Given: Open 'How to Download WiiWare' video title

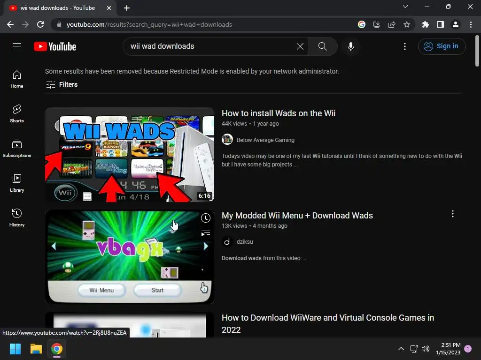Looking at the screenshot, I should click(328, 323).
